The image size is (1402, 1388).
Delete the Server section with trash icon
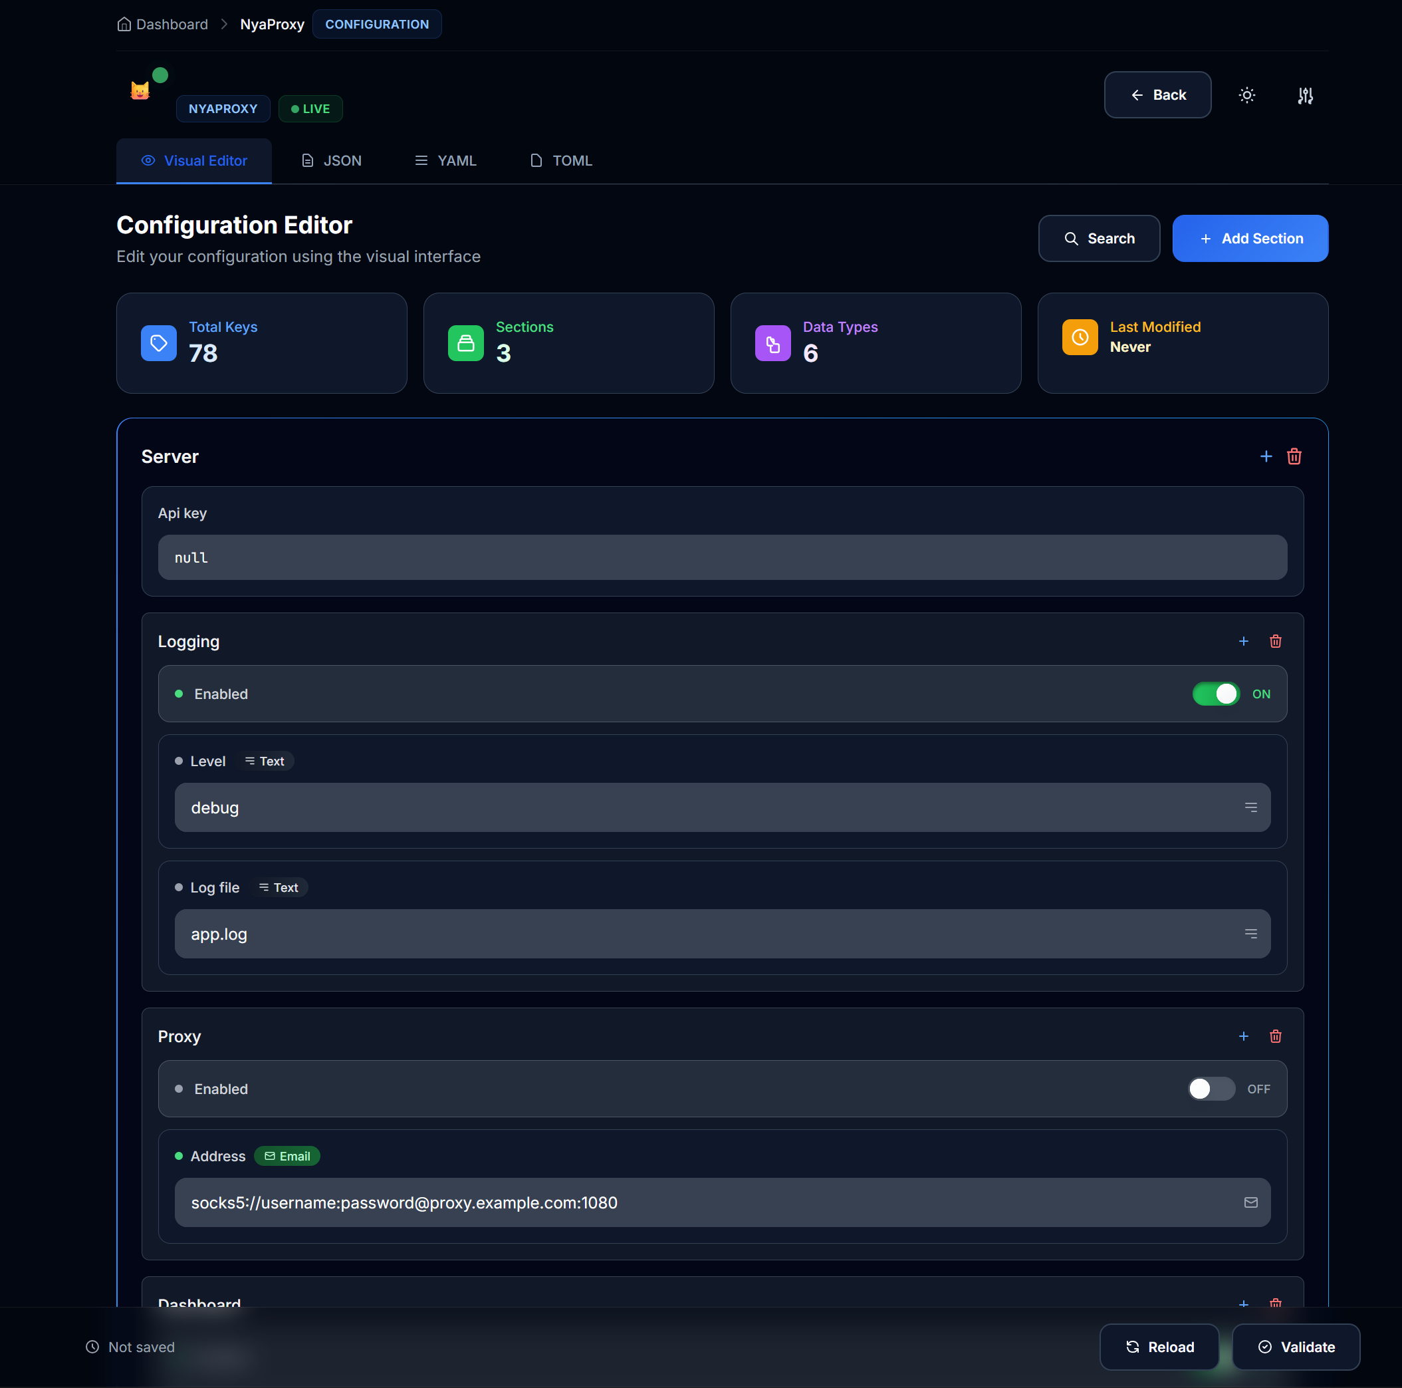(1294, 457)
